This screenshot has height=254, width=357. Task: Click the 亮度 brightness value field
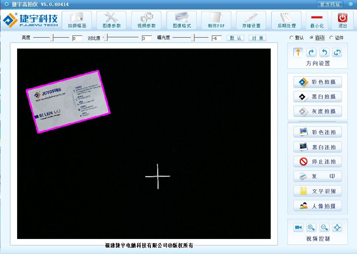(x=77, y=38)
